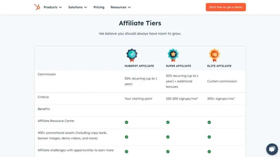Click the Elite Affiliate column header
The height and width of the screenshot is (157, 280).
click(219, 66)
